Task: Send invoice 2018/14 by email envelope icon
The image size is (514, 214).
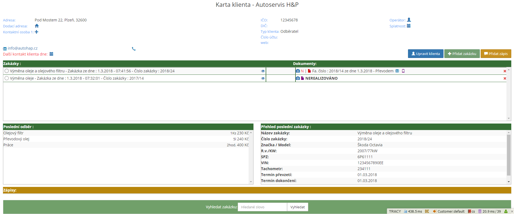Action: point(397,71)
